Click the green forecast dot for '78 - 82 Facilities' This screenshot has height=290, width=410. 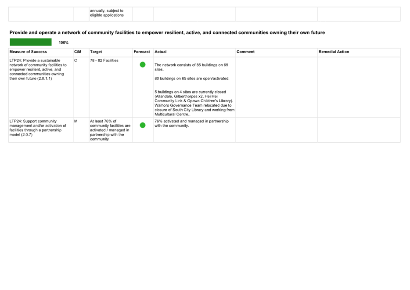tap(143, 64)
